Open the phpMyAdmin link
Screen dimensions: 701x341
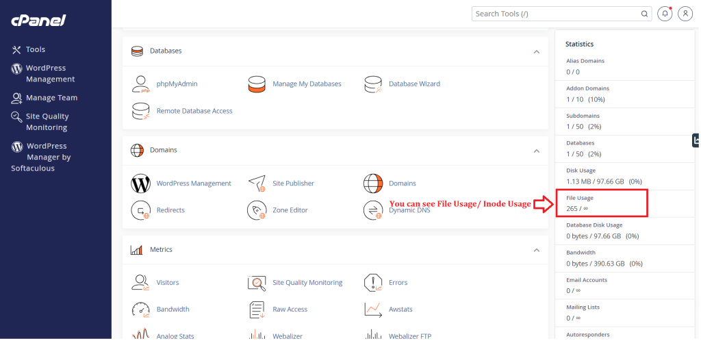[177, 84]
